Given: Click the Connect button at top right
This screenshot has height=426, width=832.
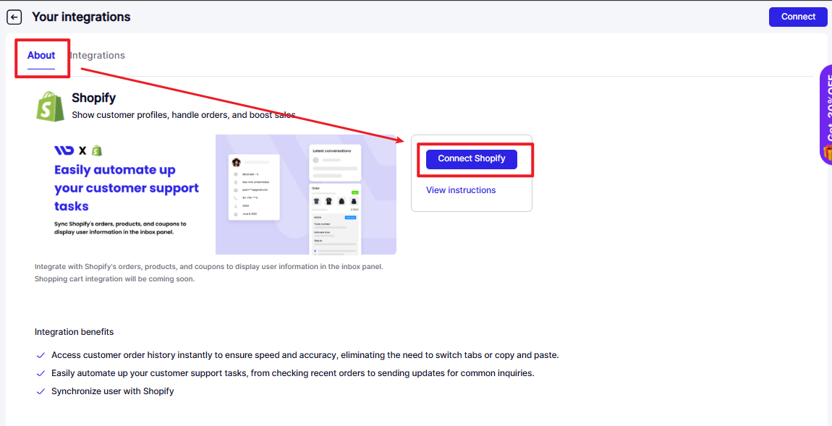Looking at the screenshot, I should (797, 17).
